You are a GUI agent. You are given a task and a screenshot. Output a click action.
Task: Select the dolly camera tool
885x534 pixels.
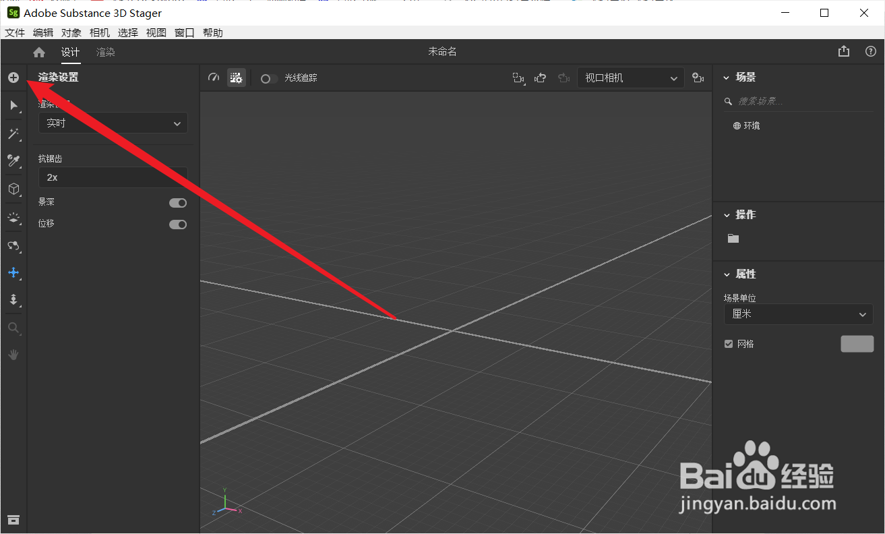pyautogui.click(x=13, y=300)
